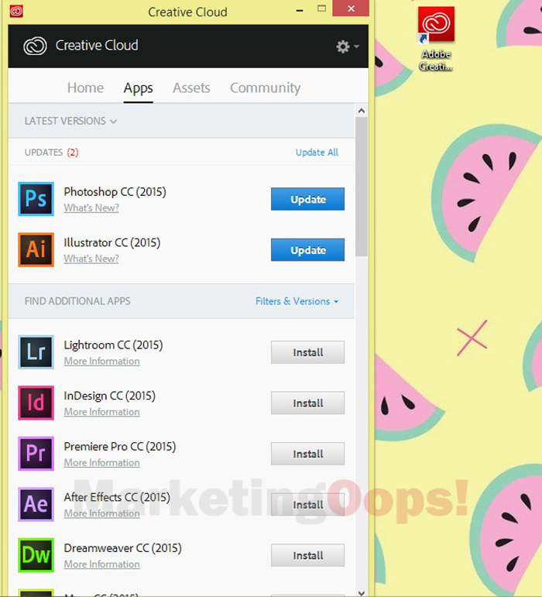Screen dimensions: 542x597
Task: Click the Lightroom CC app icon
Action: [36, 352]
